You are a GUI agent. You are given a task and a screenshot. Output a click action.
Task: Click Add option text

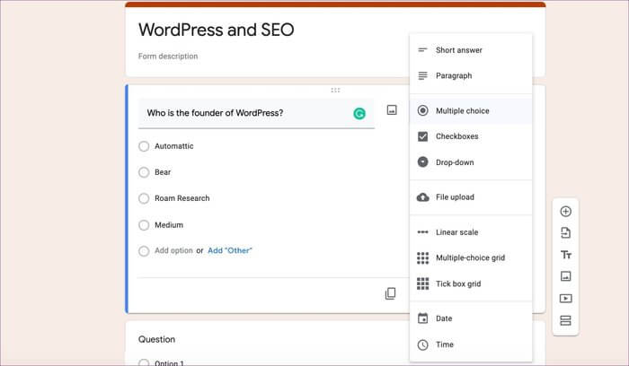(173, 251)
